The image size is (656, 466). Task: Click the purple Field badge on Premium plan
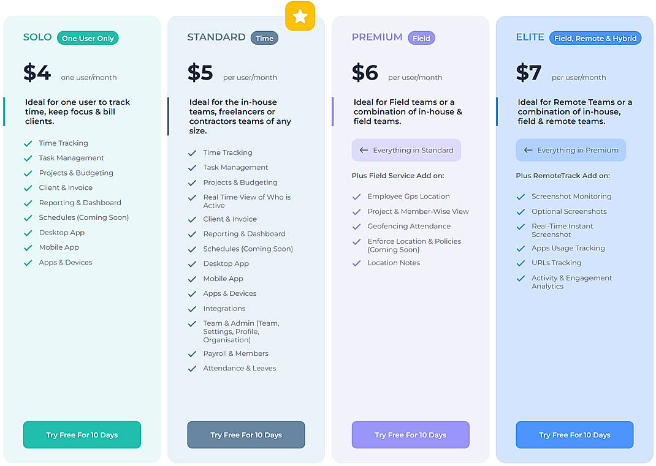[421, 37]
